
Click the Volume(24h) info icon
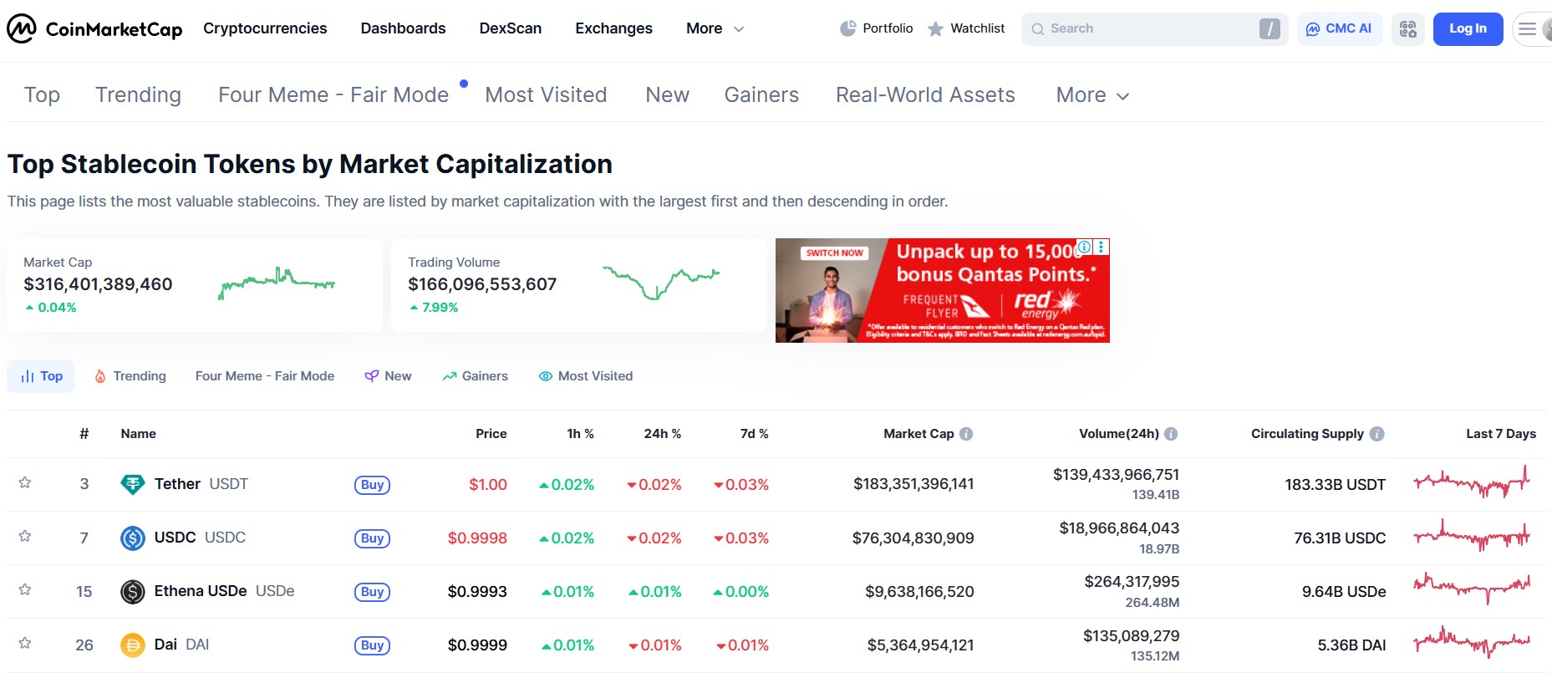1171,434
